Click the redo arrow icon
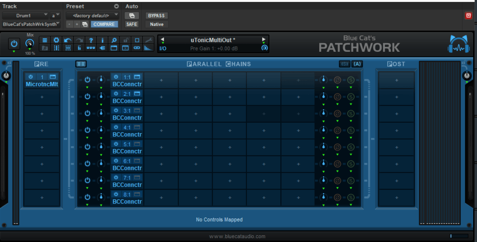This screenshot has width=477, height=242. 79,40
